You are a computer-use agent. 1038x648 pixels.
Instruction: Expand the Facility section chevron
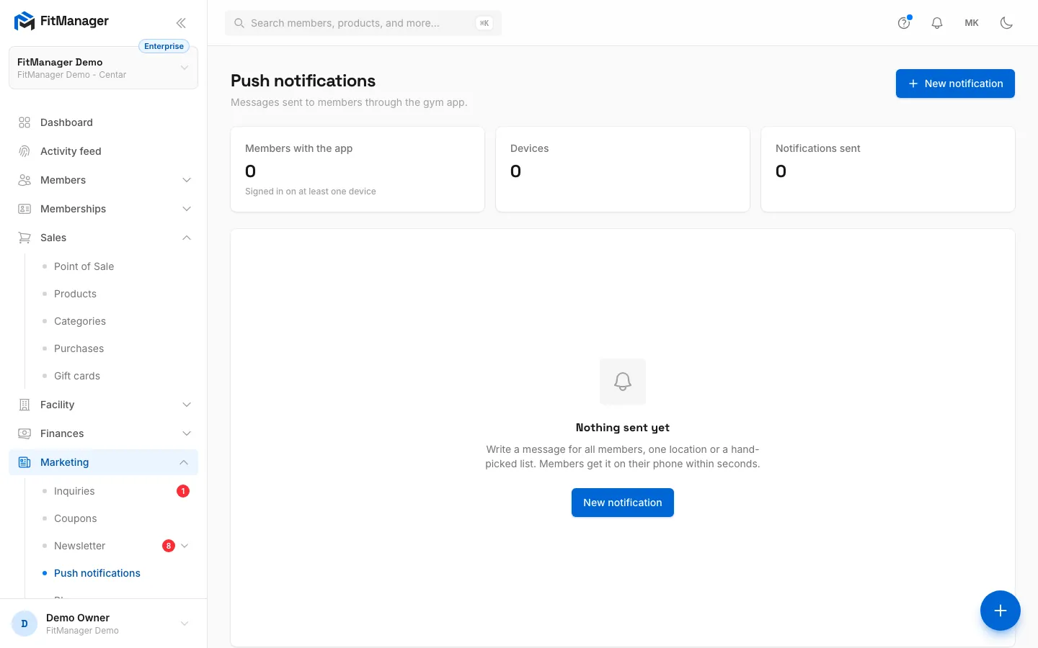pyautogui.click(x=187, y=405)
